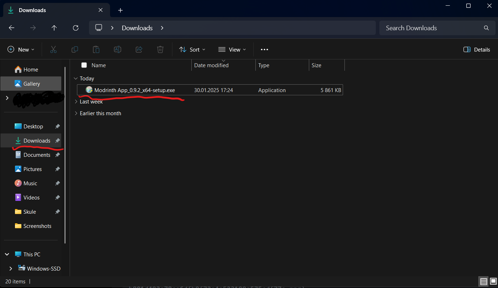
Task: Click the Cut scissors icon
Action: click(53, 49)
